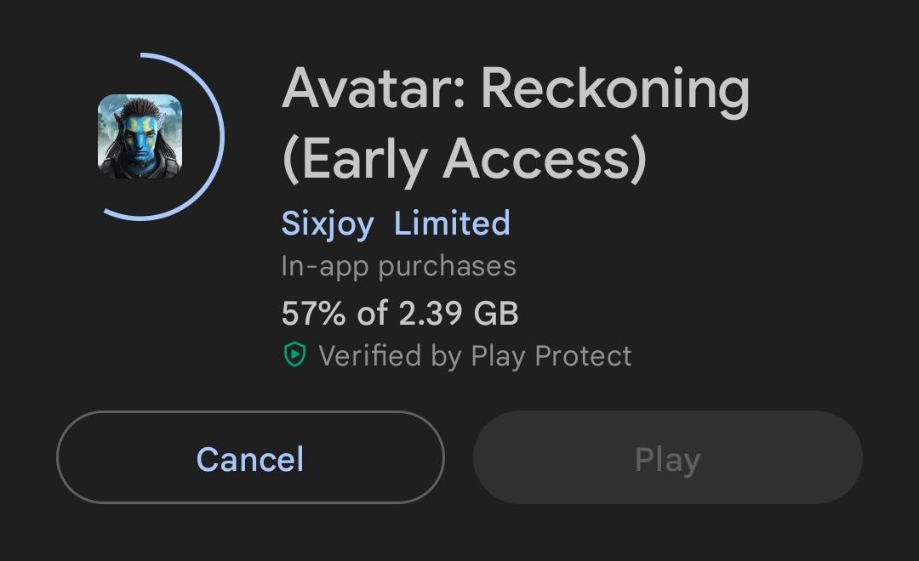
Task: Open the Sixjoy Limited developer page
Action: click(396, 224)
